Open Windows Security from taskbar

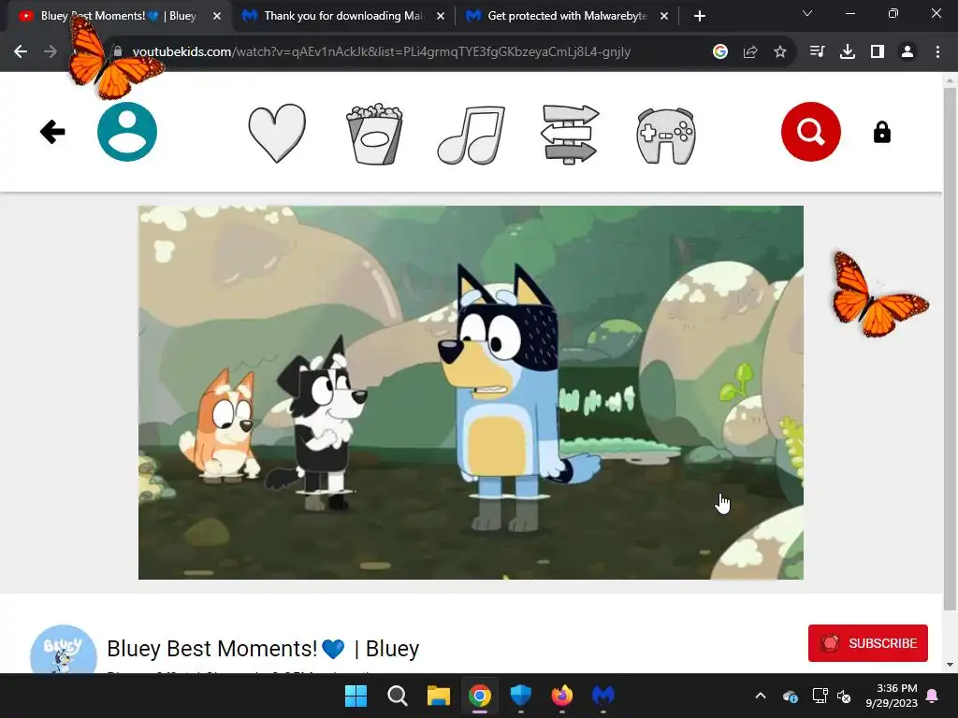pos(520,696)
